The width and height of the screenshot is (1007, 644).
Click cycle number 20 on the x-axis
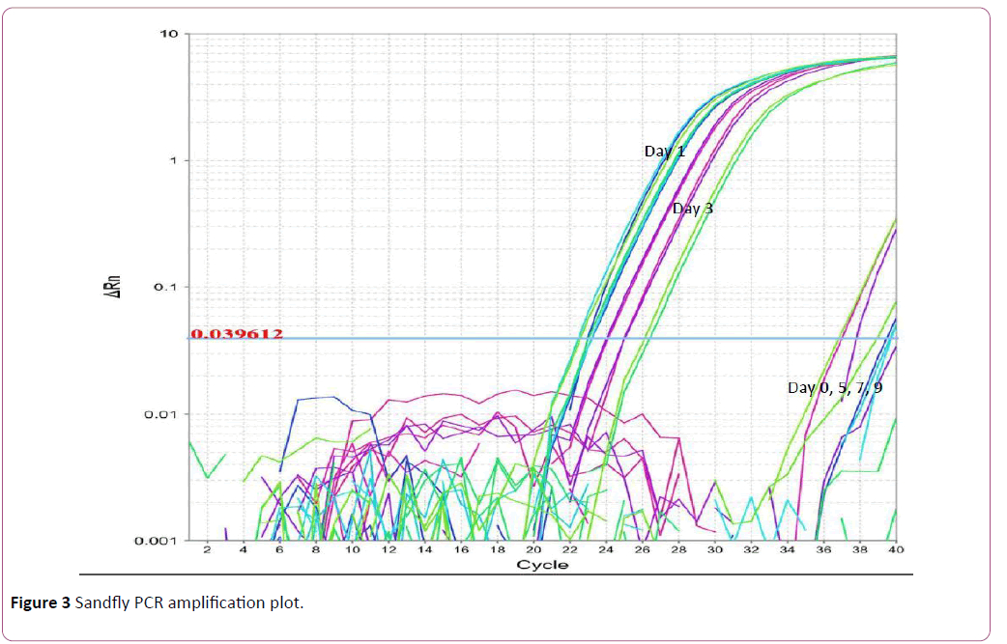533,549
